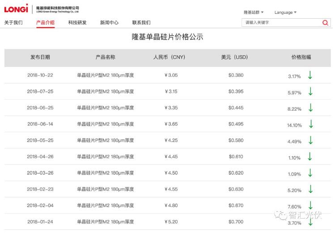
Task: Click the date 2018-10-22
Action: click(40, 75)
